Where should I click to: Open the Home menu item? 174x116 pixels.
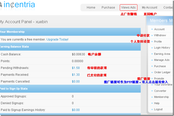91,8
